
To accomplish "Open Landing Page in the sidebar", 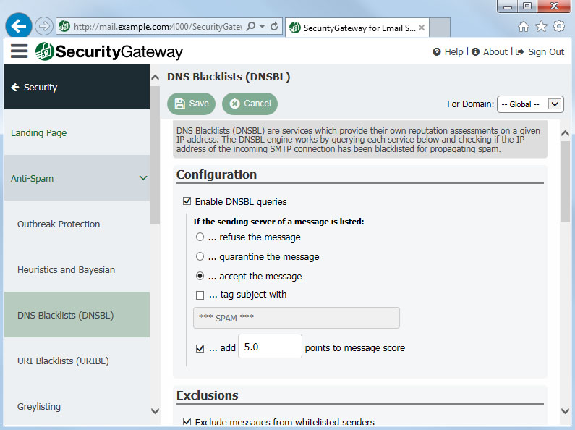I will pos(39,132).
